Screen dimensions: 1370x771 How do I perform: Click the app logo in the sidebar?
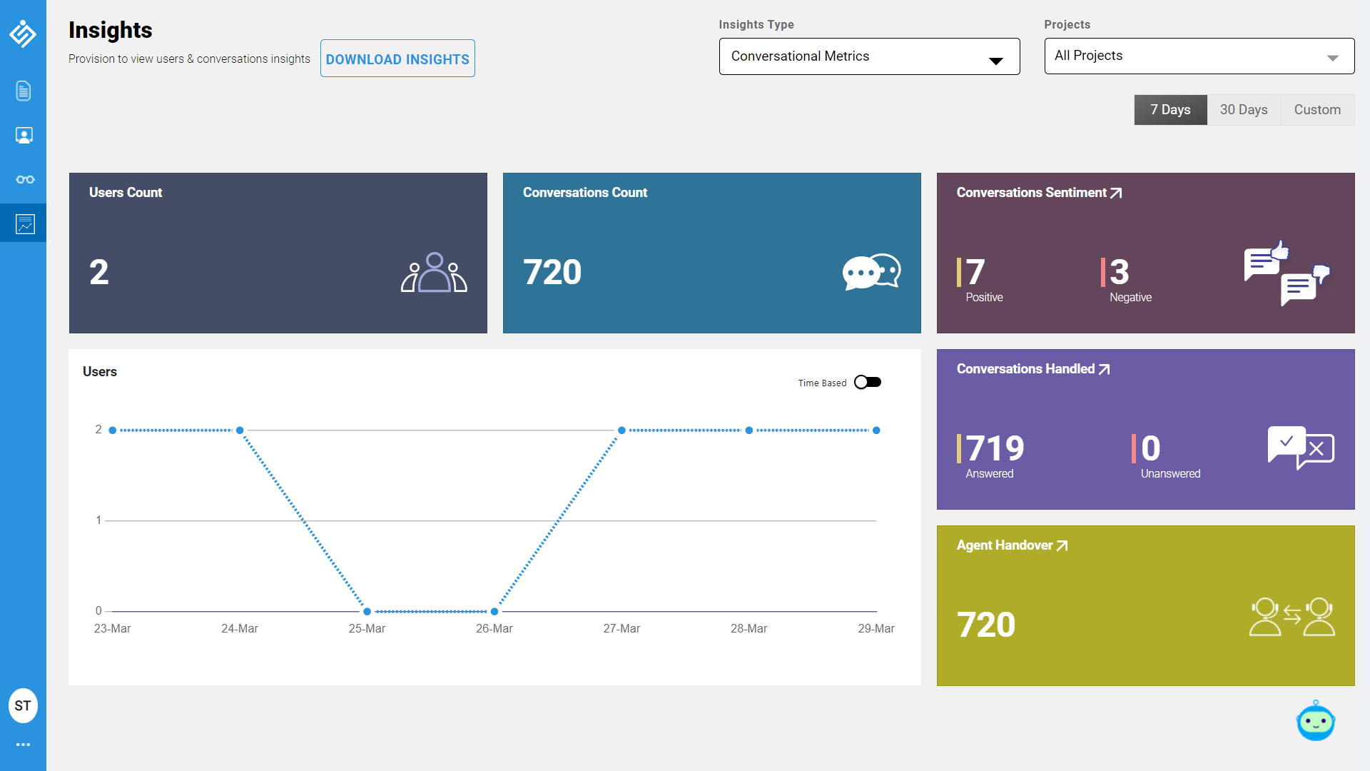[x=23, y=34]
